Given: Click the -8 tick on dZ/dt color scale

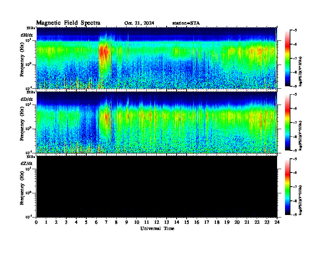Looking at the screenshot, I should tap(295, 201).
